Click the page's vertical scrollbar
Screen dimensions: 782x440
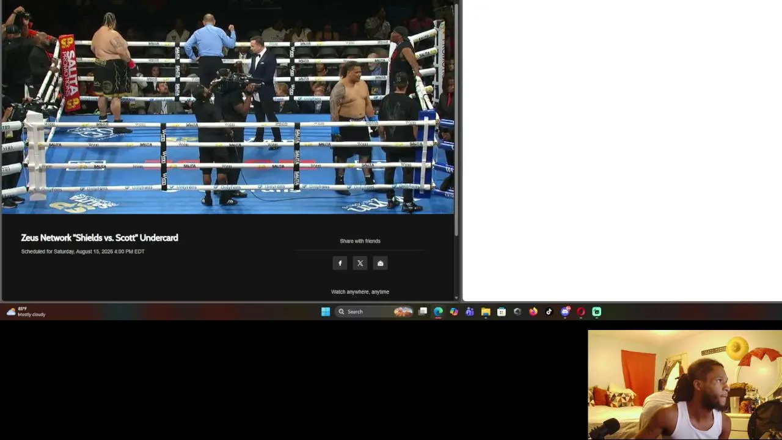[457, 119]
